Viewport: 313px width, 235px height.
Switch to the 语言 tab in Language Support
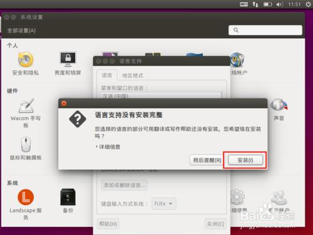(107, 75)
